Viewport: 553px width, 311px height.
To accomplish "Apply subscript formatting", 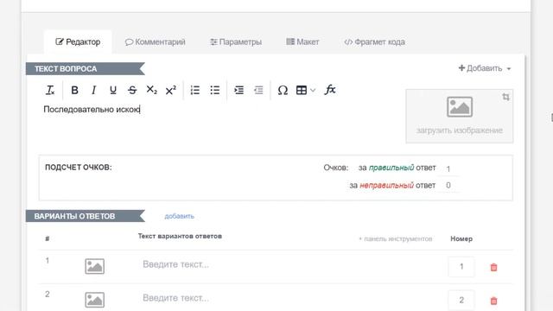I will 152,90.
